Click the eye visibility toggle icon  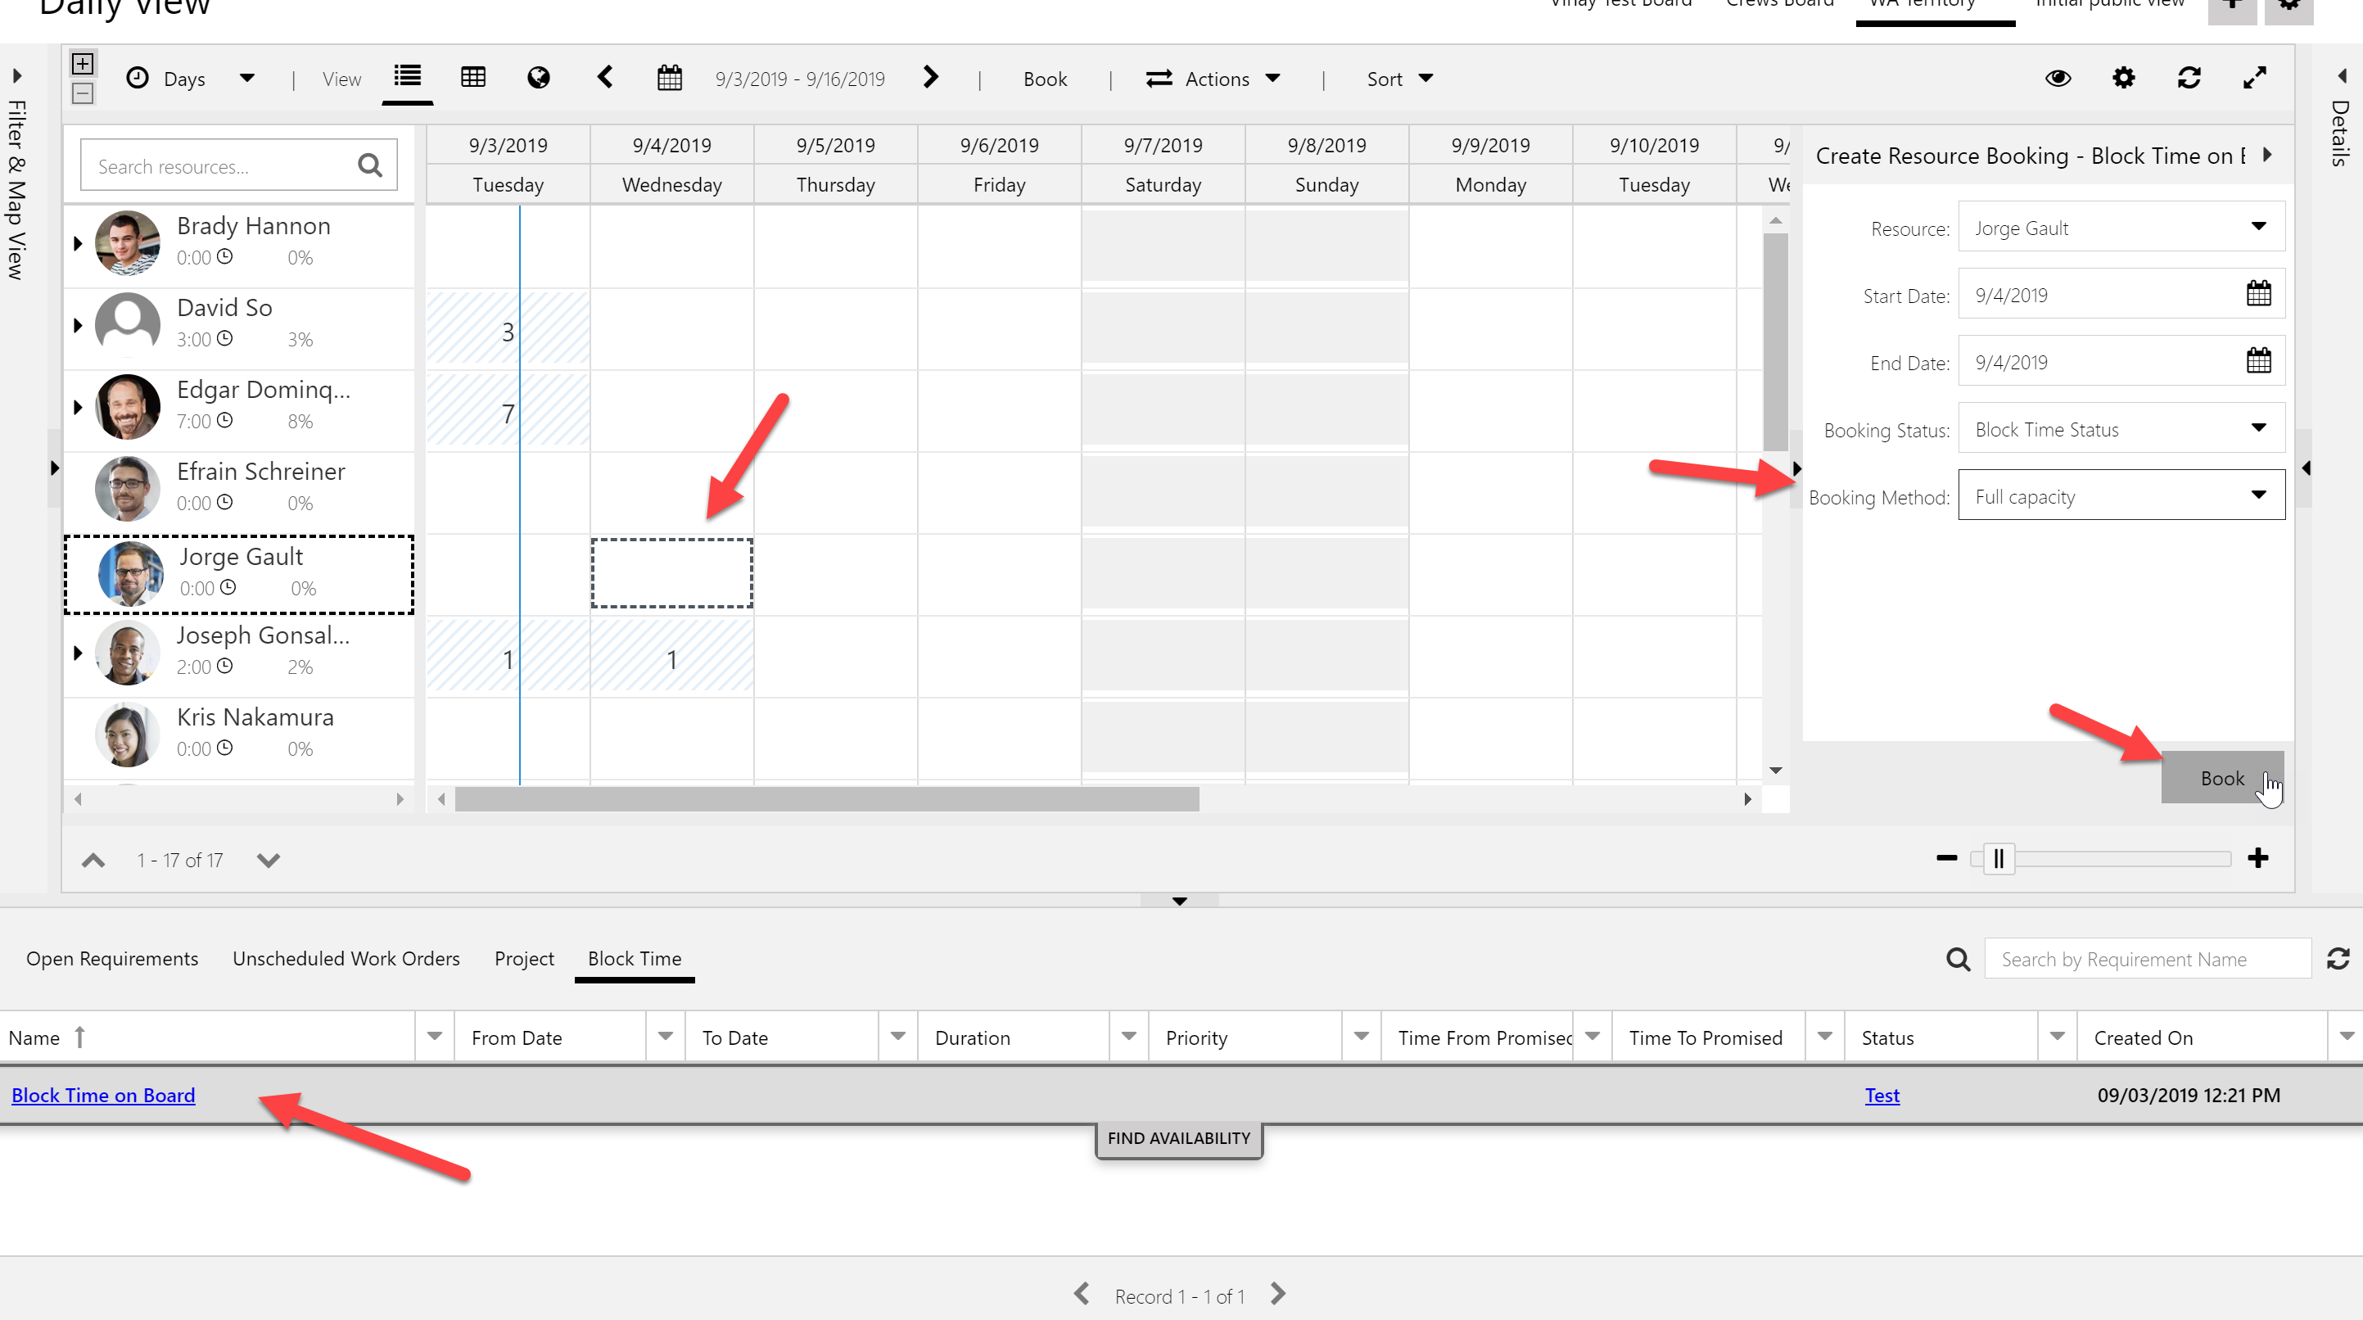click(2059, 78)
